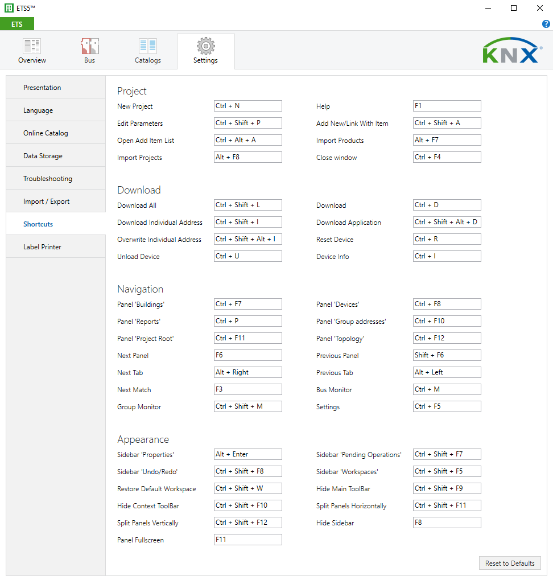Click the Panel 'Reports' shortcut field
The height and width of the screenshot is (580, 553).
(247, 321)
